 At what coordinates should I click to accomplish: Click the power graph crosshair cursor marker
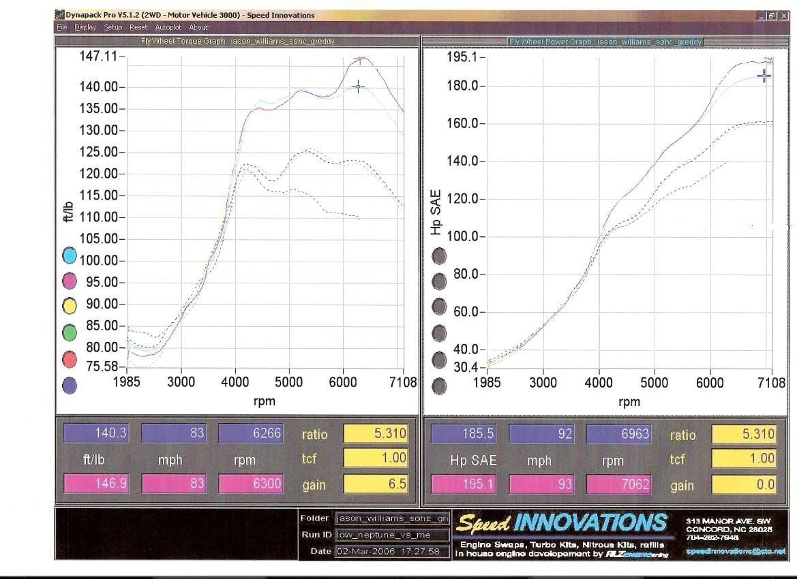click(764, 76)
